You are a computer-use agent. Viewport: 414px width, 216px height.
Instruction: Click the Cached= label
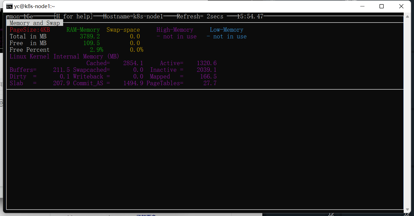click(x=98, y=63)
